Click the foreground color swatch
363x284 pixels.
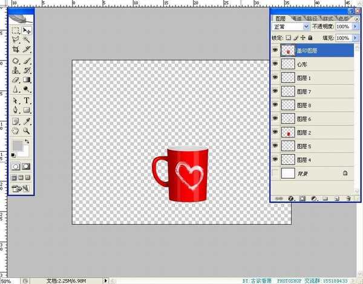point(17,146)
